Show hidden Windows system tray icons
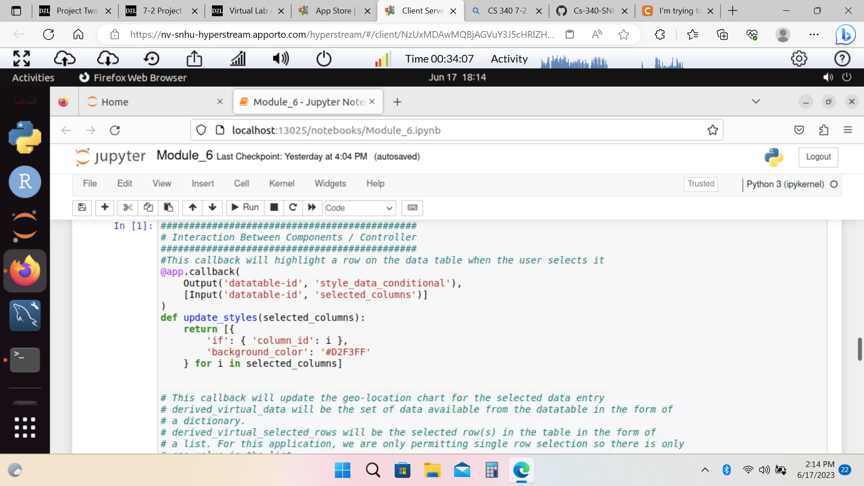The width and height of the screenshot is (864, 486). (x=705, y=470)
